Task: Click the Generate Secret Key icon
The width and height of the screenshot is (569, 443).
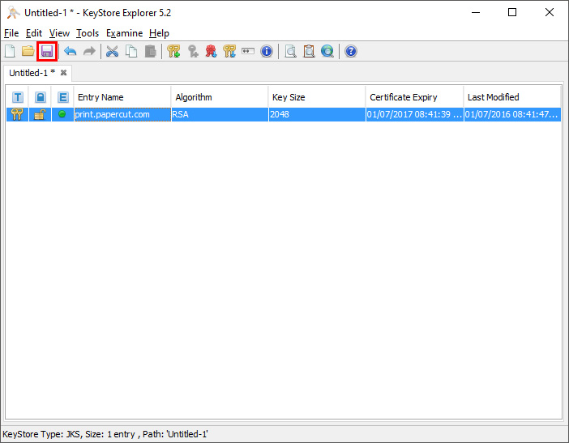Action: point(193,51)
